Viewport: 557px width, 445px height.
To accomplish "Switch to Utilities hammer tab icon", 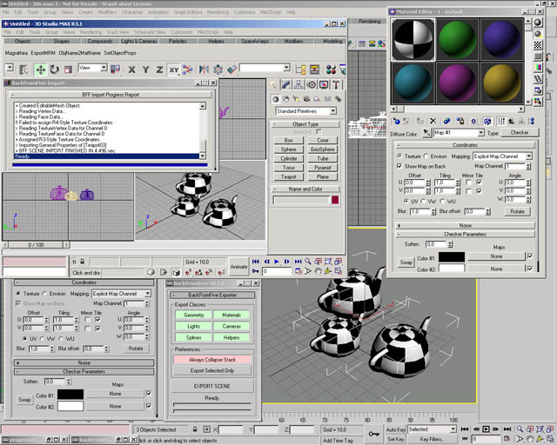I will (x=336, y=85).
